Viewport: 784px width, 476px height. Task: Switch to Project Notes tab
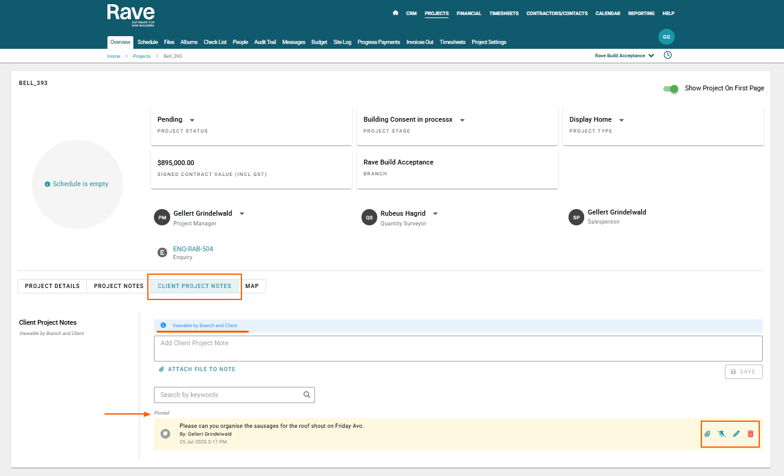tap(119, 286)
